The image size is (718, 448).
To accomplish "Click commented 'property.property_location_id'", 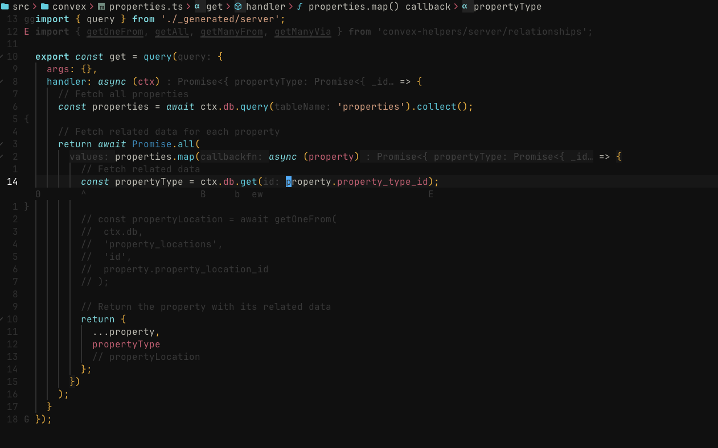I will coord(186,269).
